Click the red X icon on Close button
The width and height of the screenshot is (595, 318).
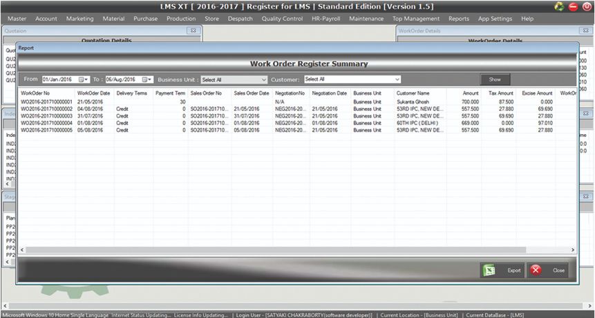[536, 270]
